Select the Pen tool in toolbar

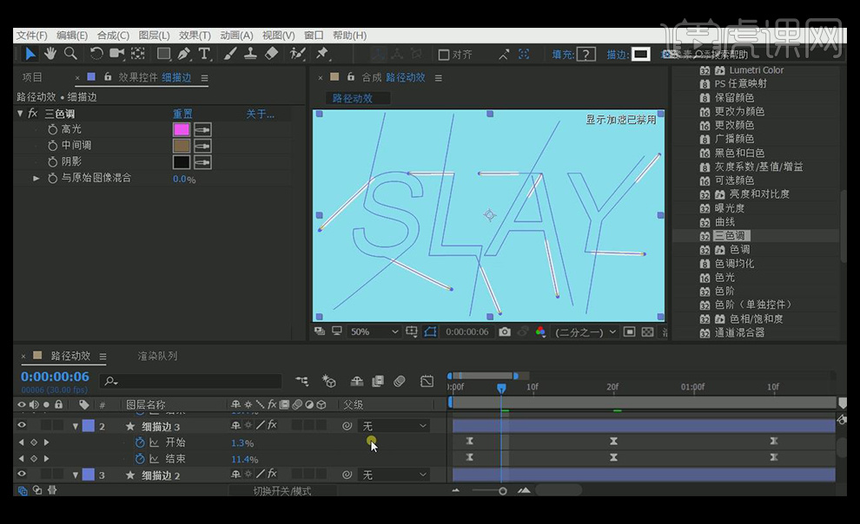tap(183, 54)
